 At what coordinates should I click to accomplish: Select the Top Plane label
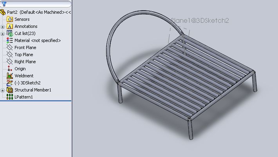pyautogui.click(x=24, y=55)
